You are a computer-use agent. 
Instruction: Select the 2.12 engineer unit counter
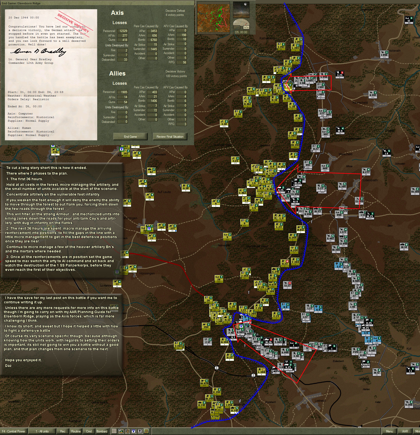pos(208,342)
